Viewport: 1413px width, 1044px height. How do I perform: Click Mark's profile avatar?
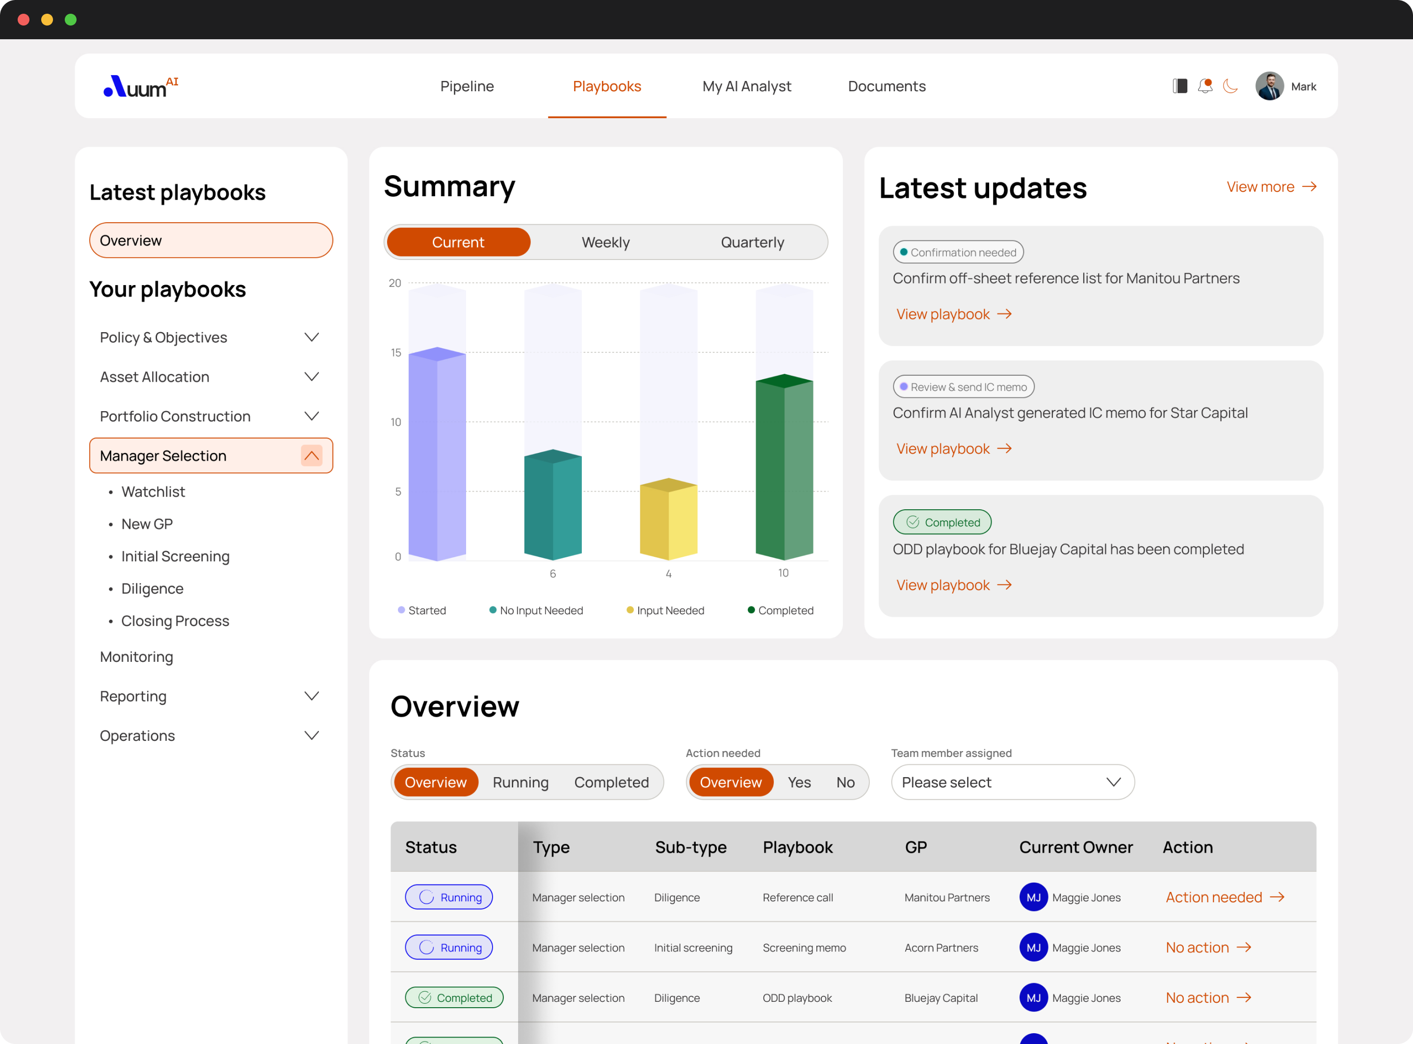pos(1269,86)
